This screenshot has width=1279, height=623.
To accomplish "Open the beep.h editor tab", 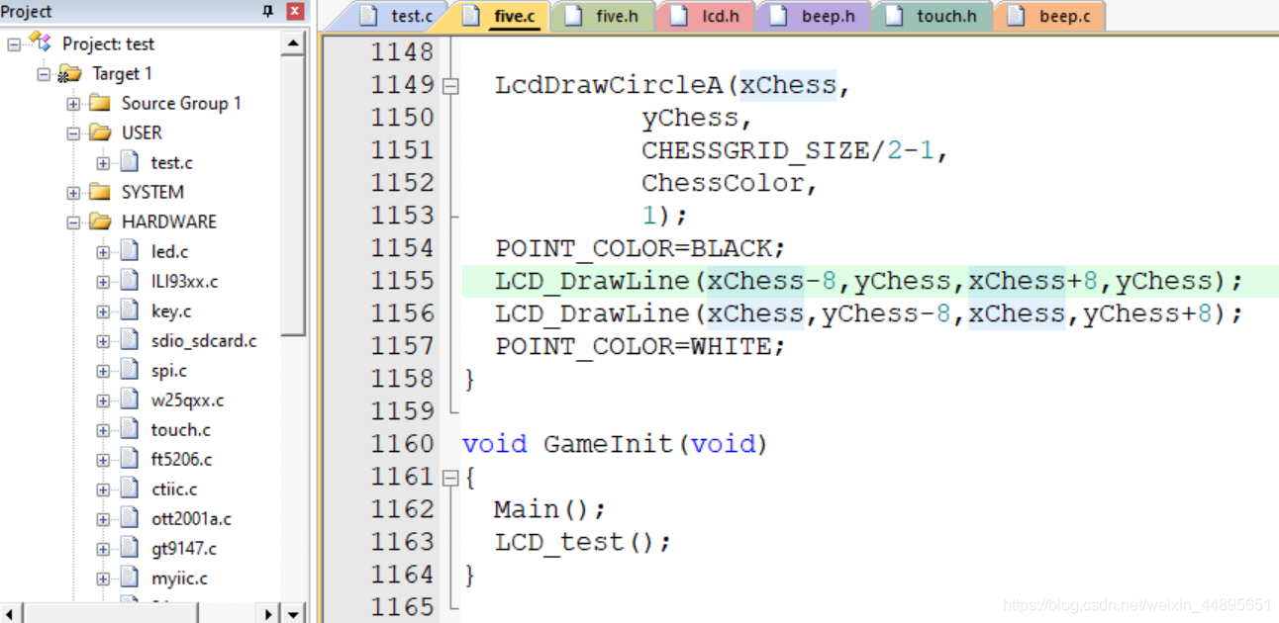I will (x=813, y=16).
